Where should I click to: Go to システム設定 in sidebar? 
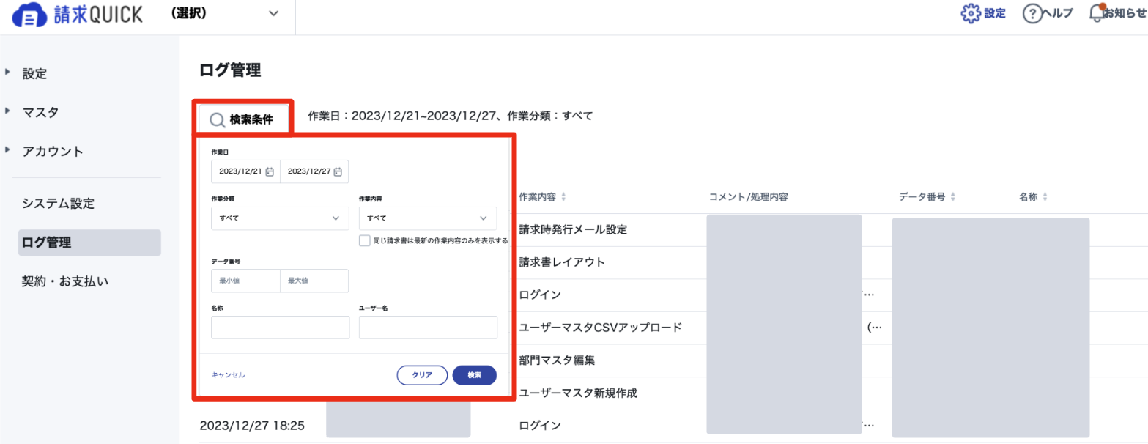pyautogui.click(x=59, y=204)
